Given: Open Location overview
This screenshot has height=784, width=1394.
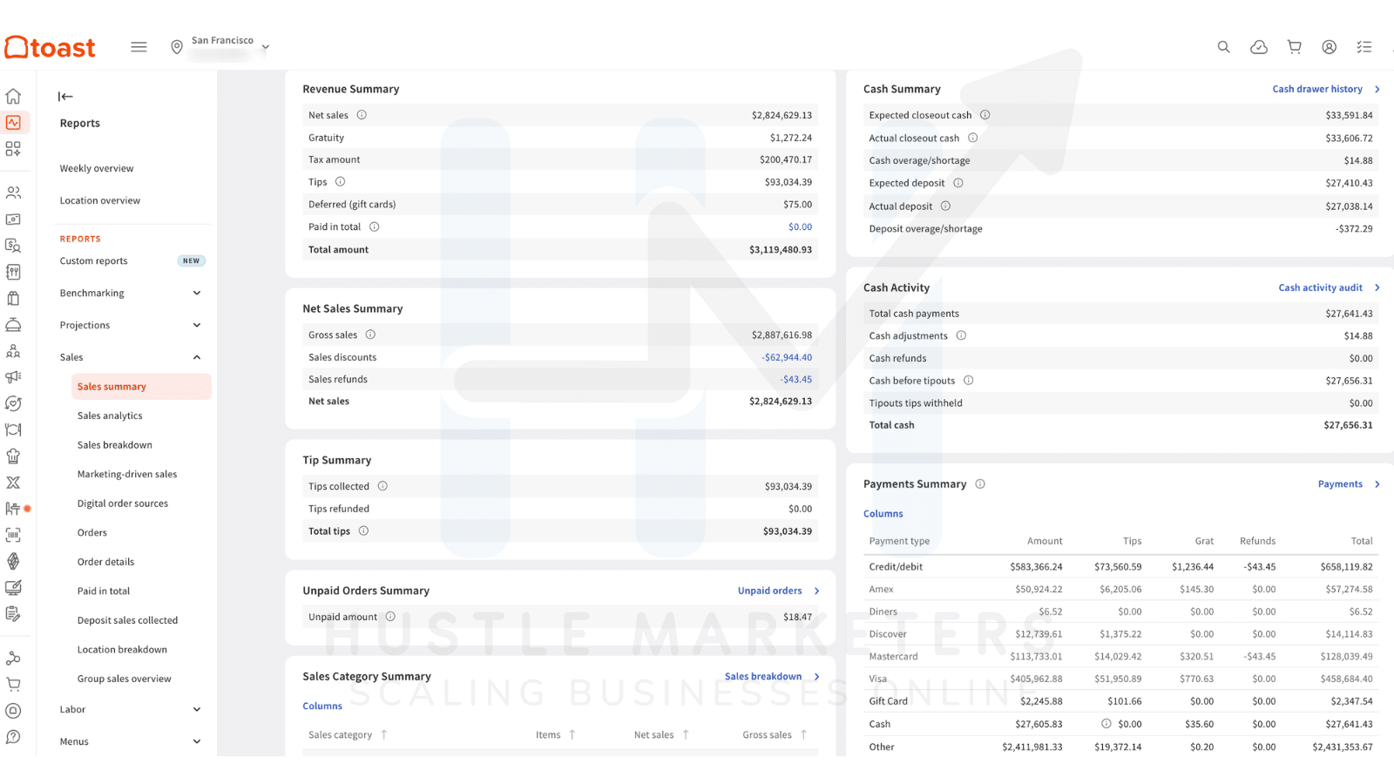Looking at the screenshot, I should coord(100,201).
